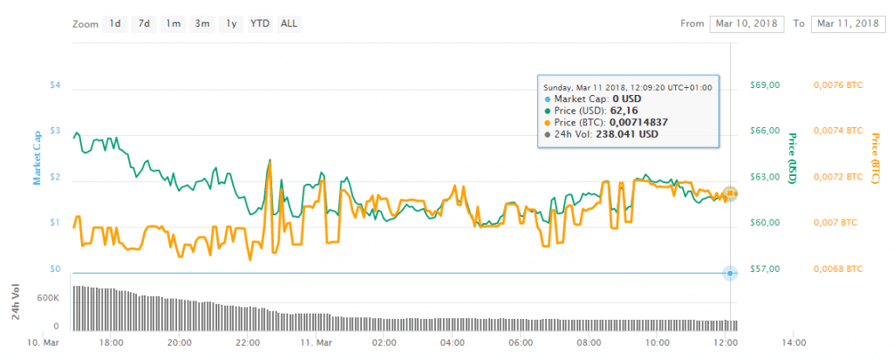Screen dimensions: 893x359
Task: Click the 18:00 time axis label
Action: [x=111, y=343]
